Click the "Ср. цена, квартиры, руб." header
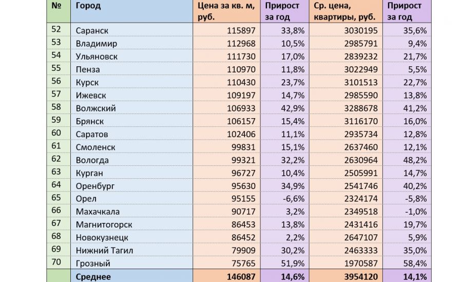Image resolution: width=462 pixels, height=282 pixels. click(345, 11)
